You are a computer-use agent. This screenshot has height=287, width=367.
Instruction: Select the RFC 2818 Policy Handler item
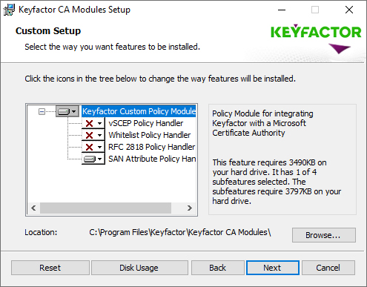click(x=151, y=147)
